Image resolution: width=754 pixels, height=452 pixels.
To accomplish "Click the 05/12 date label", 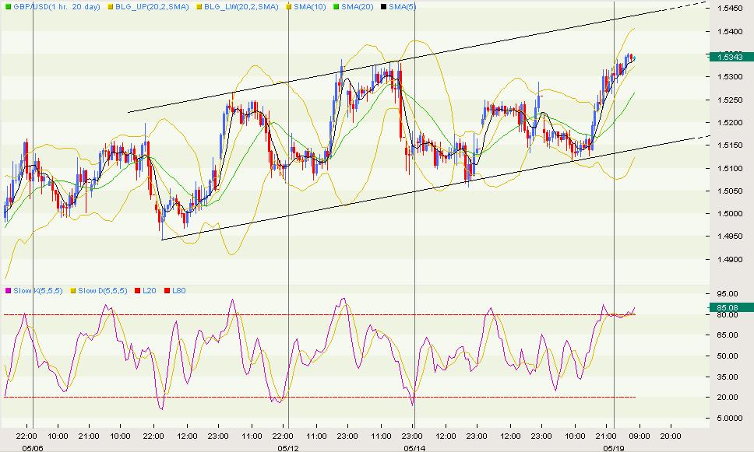I will [x=287, y=447].
